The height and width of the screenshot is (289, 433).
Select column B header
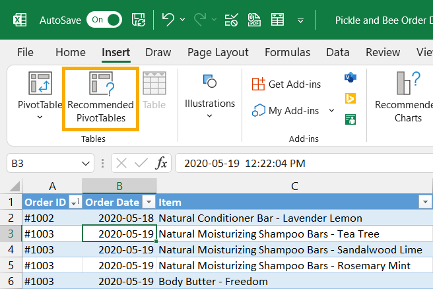tap(119, 186)
